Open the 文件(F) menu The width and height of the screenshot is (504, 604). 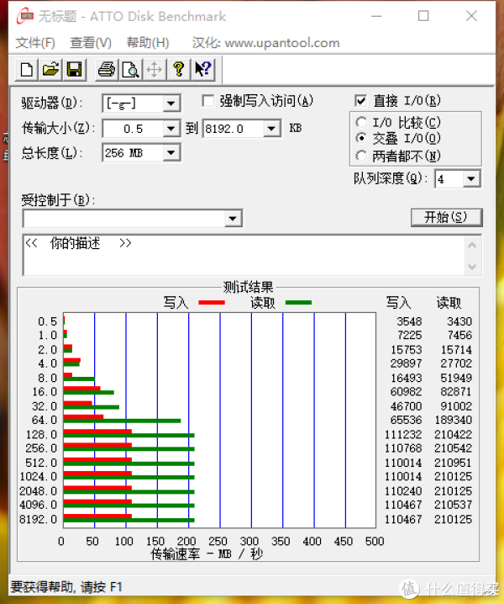pyautogui.click(x=35, y=43)
